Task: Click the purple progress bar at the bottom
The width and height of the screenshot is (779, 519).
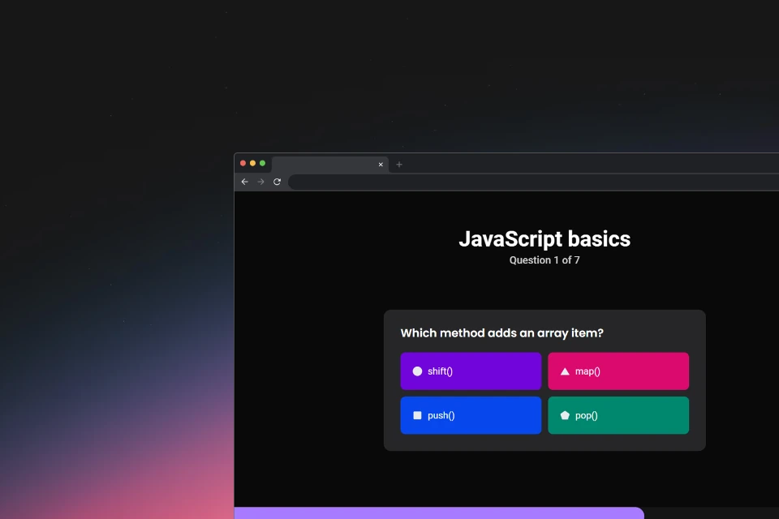Action: point(439,513)
